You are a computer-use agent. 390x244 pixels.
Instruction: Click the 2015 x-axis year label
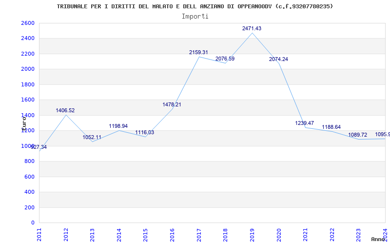tap(146, 235)
